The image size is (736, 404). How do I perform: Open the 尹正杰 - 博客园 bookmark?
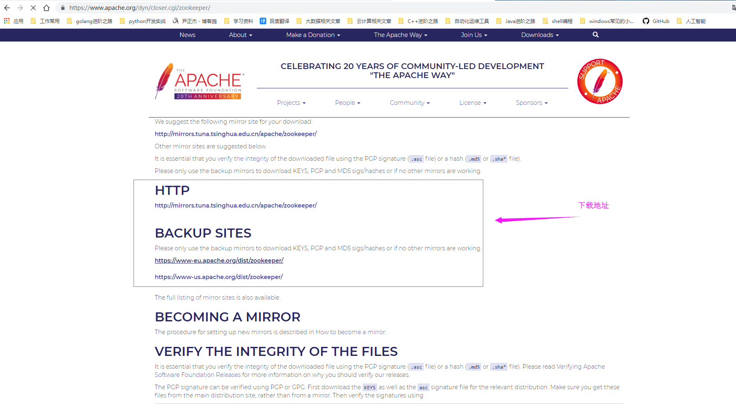tap(195, 21)
